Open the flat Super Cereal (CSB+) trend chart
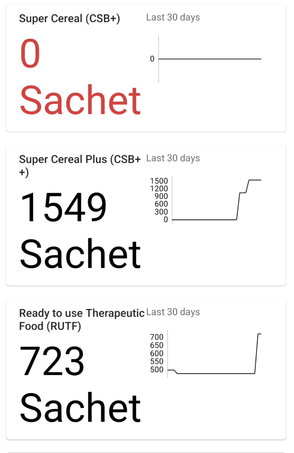The width and height of the screenshot is (294, 453). pos(210,59)
